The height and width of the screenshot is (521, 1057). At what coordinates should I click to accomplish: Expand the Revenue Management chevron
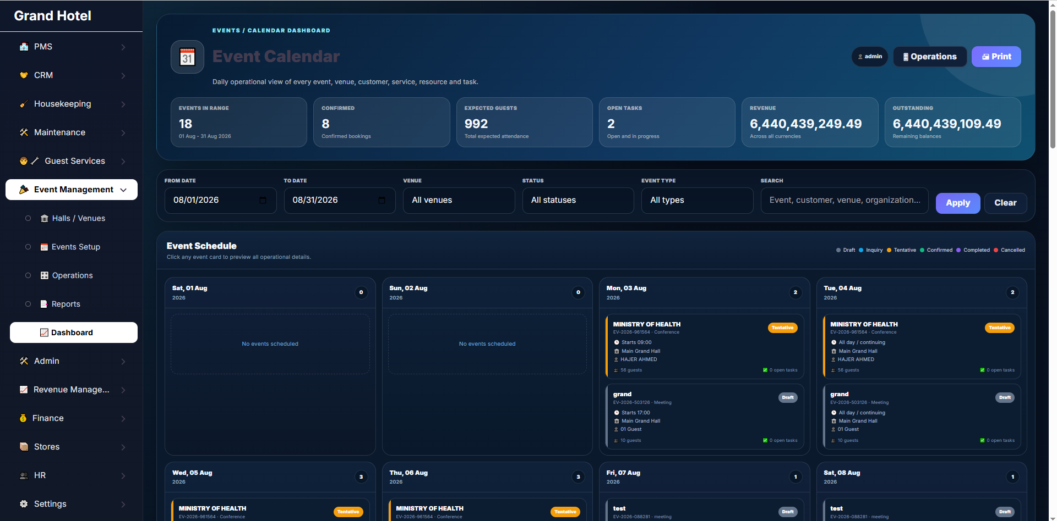point(123,390)
